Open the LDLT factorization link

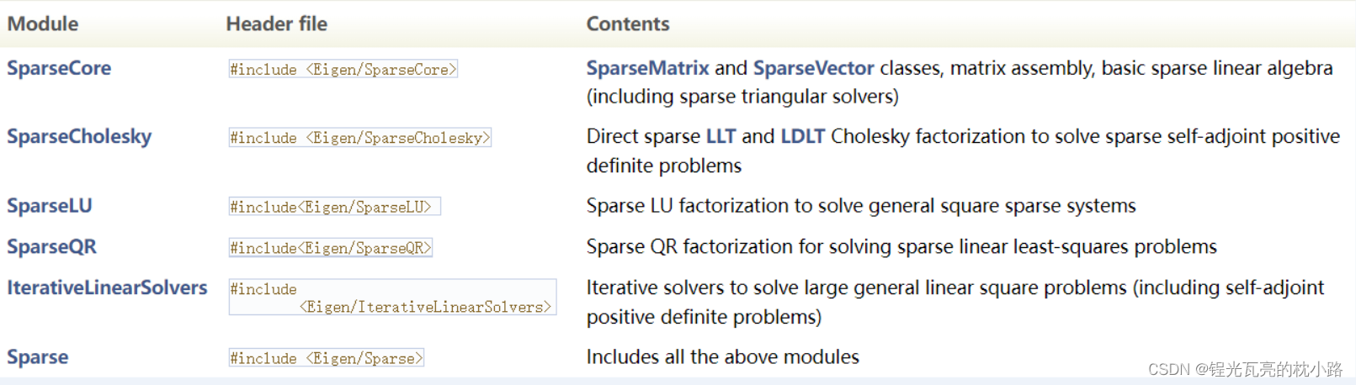pyautogui.click(x=803, y=136)
